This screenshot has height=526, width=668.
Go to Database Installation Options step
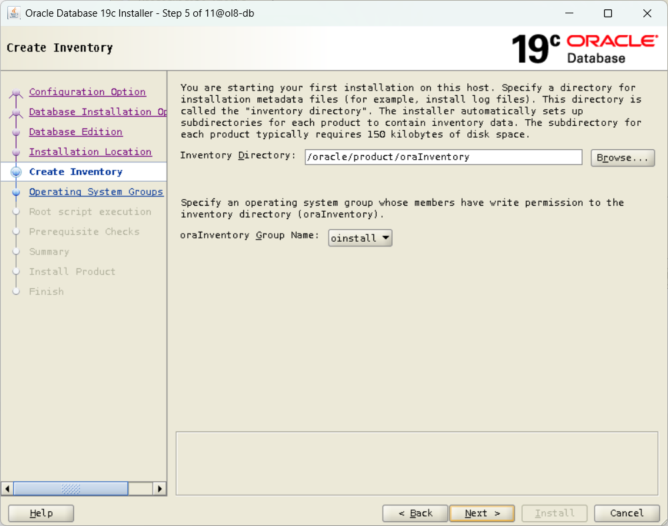[x=97, y=112]
